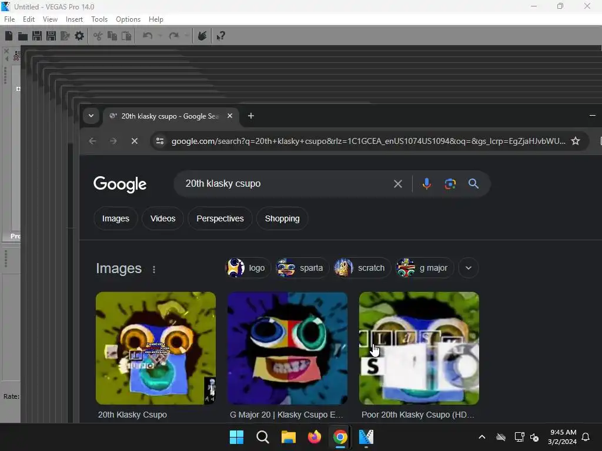Save the project with the floppy disk icon

pos(37,36)
